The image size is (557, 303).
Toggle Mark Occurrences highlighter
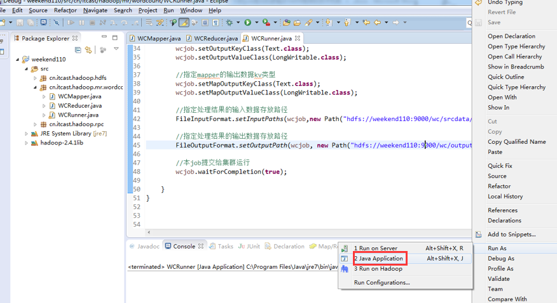(184, 23)
